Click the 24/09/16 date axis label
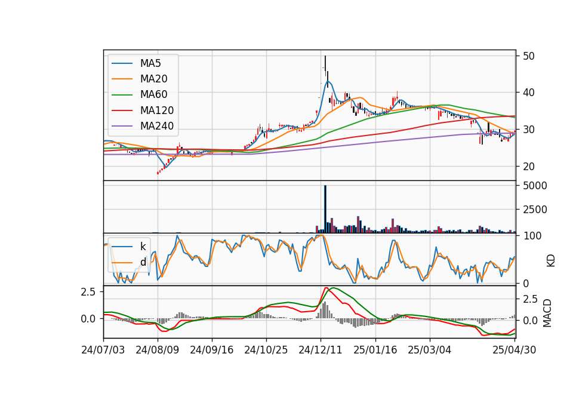Image resolution: width=573 pixels, height=412 pixels. (211, 350)
